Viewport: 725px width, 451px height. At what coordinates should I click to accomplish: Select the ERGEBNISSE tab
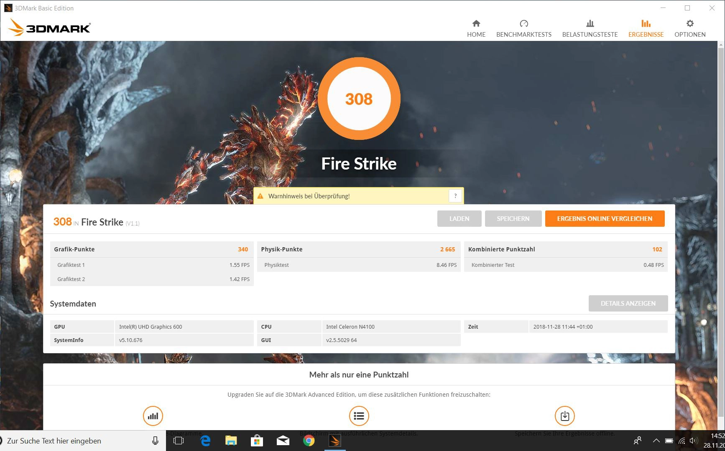646,28
